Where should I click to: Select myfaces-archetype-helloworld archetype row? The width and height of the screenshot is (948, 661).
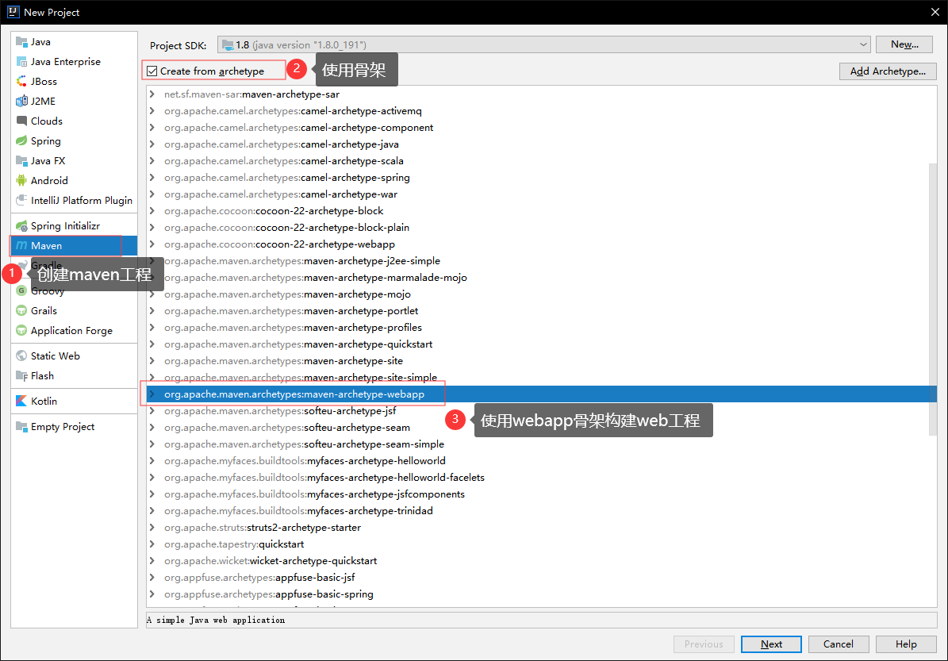click(x=541, y=461)
